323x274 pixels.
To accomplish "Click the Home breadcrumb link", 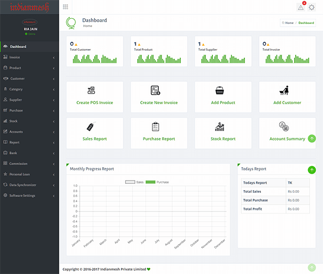I will pos(288,23).
